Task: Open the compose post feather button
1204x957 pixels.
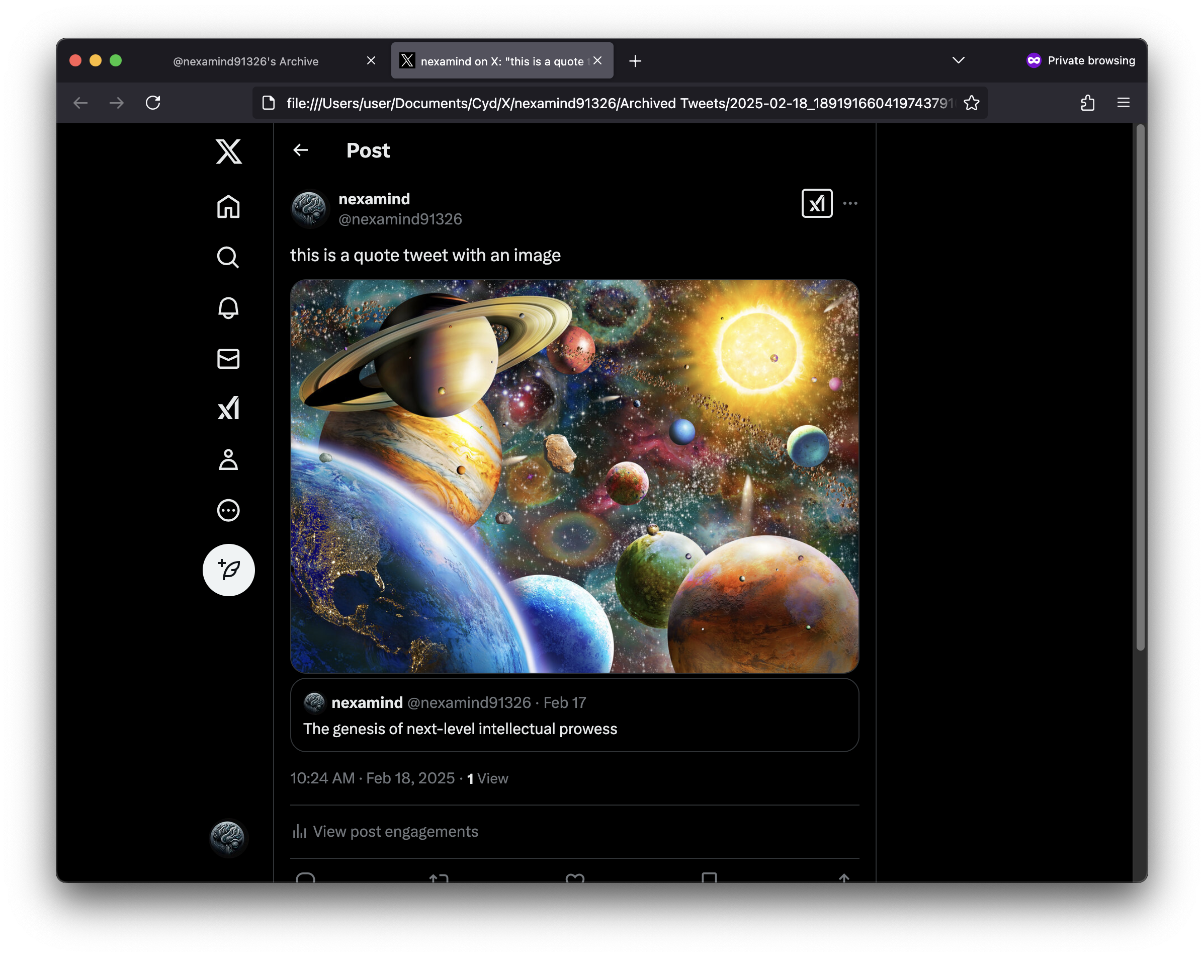Action: pos(228,570)
